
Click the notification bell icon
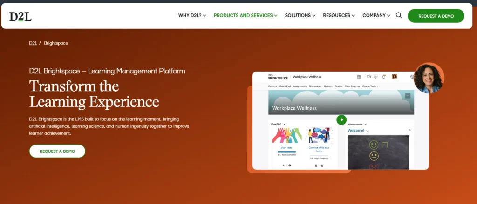pyautogui.click(x=384, y=77)
